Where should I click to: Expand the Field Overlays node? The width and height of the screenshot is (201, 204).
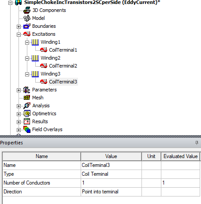point(19,130)
